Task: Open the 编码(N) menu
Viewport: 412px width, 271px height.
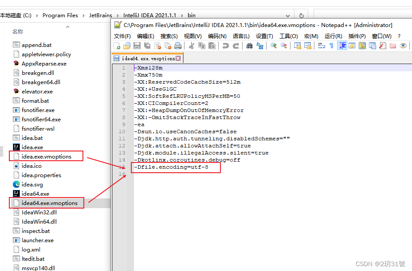Action: coord(217,36)
